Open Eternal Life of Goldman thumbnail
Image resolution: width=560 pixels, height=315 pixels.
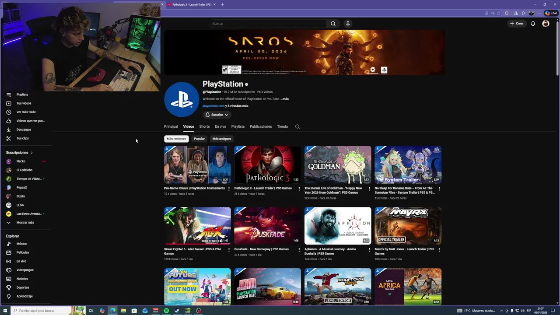338,164
